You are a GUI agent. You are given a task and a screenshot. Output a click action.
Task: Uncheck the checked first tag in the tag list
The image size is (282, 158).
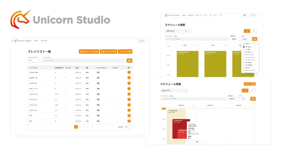pos(244,47)
